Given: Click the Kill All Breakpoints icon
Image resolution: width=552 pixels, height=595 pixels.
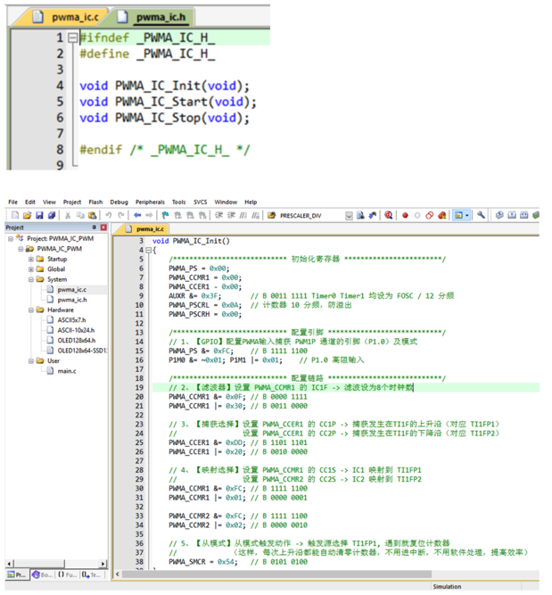Looking at the screenshot, I should pyautogui.click(x=442, y=216).
